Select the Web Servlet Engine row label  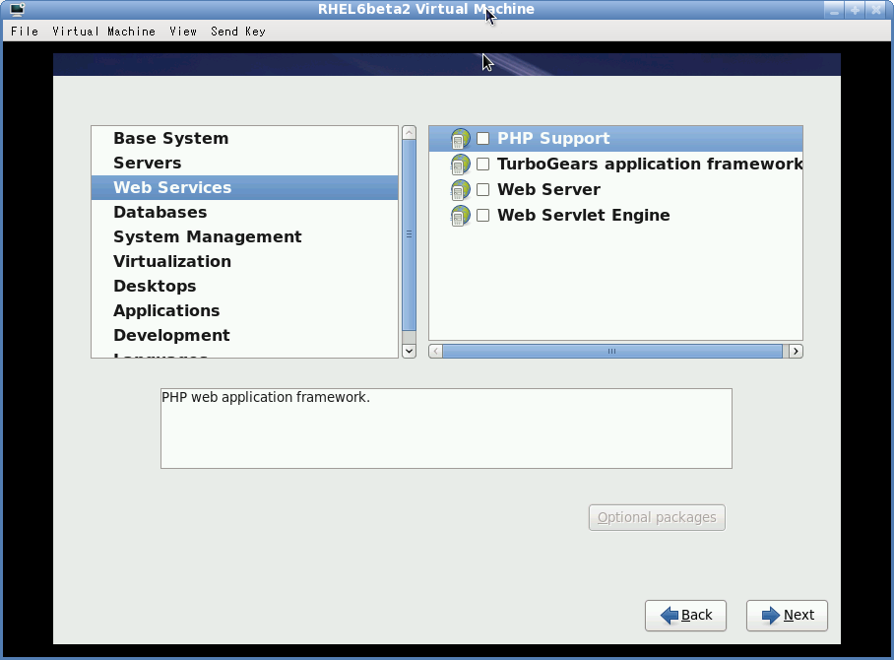[x=583, y=215]
